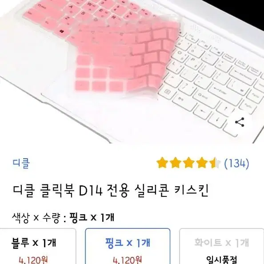Viewport: 264px width, 264px height.
Task: Open the 디클 brand store link
Action: (21, 163)
